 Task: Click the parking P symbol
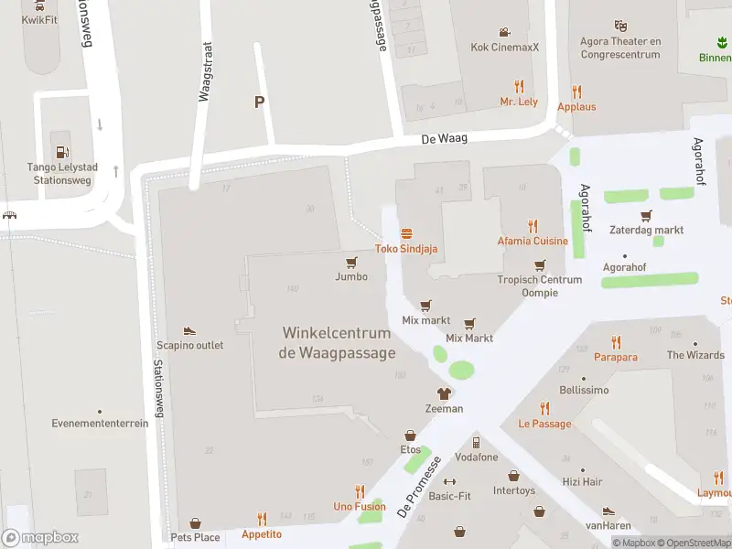(259, 102)
